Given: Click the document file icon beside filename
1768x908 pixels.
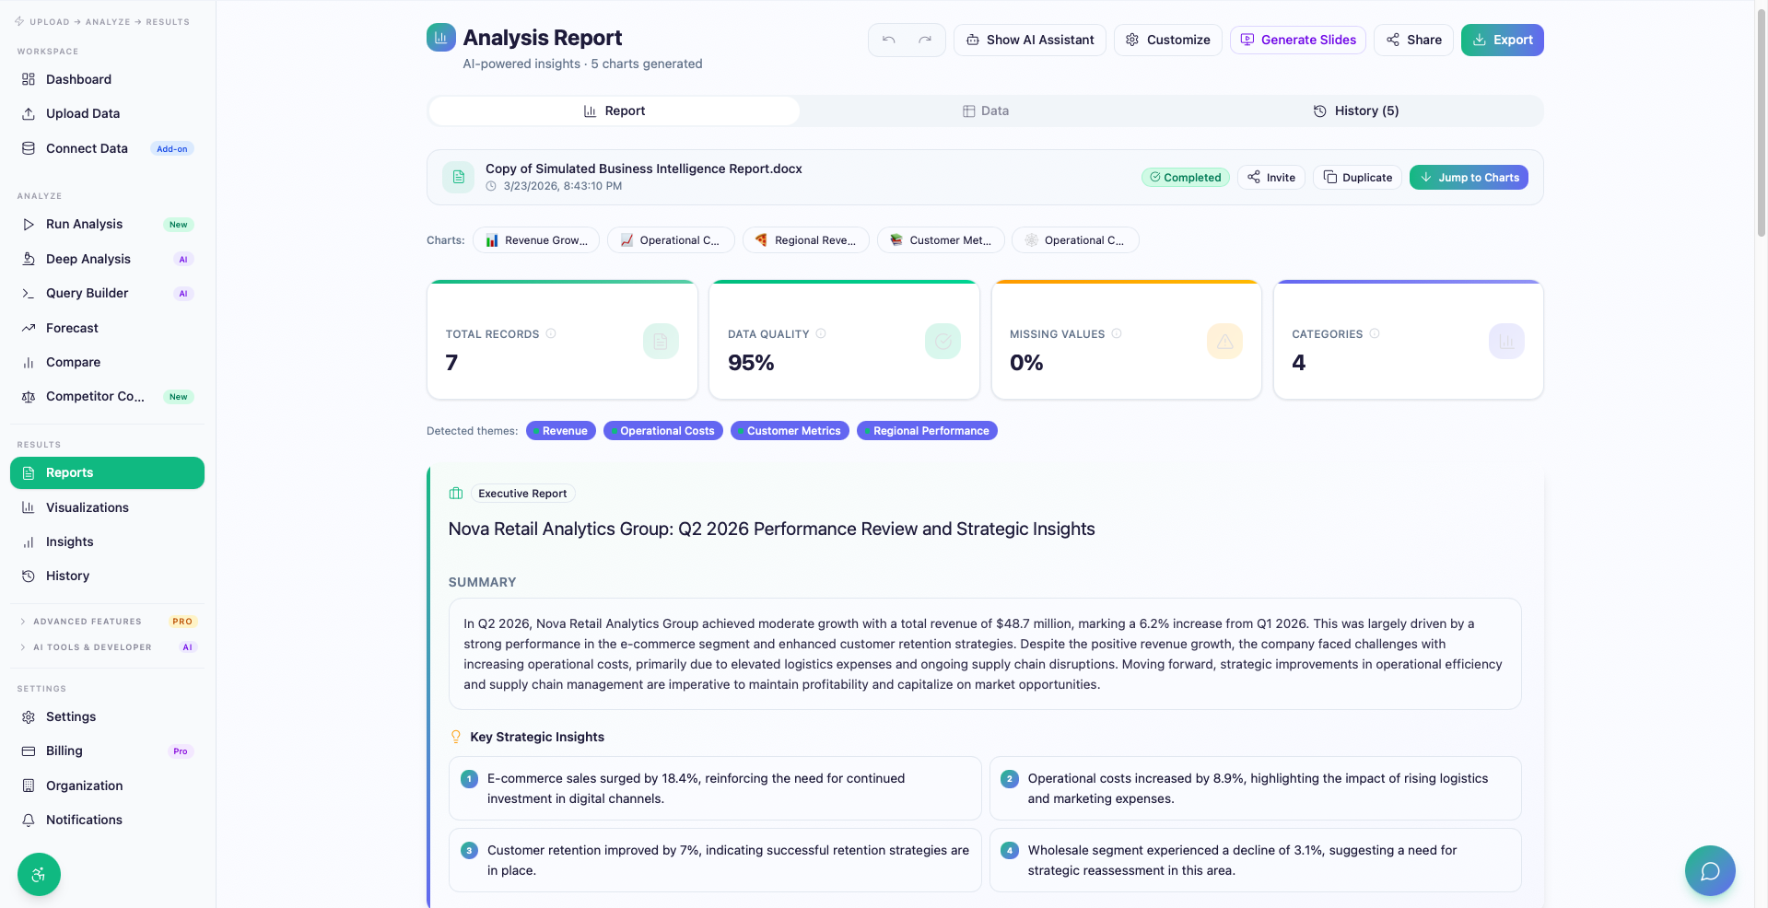Looking at the screenshot, I should [x=458, y=177].
